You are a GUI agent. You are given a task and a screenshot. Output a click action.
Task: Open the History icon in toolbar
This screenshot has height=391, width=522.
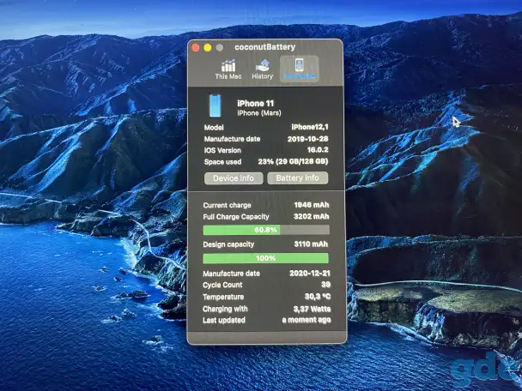(263, 65)
